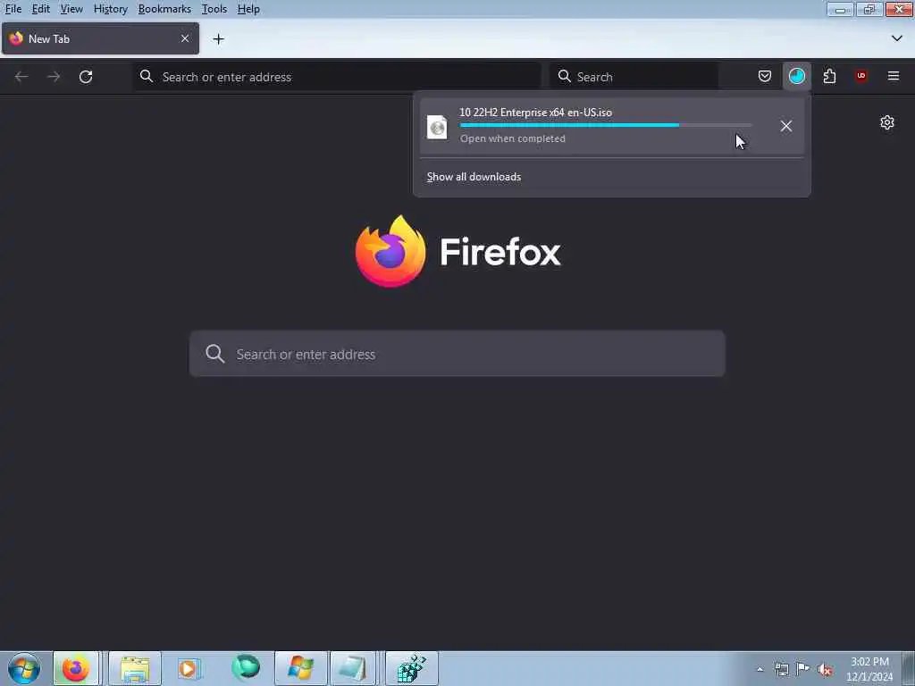915x686 pixels.
Task: Open the Bookmarks menu
Action: pos(164,9)
